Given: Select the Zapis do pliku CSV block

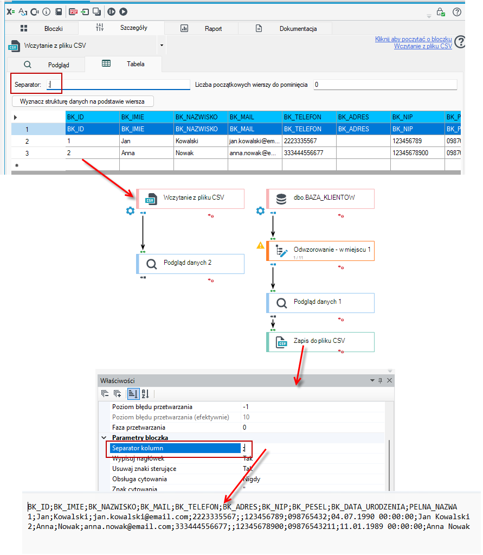Looking at the screenshot, I should 320,342.
